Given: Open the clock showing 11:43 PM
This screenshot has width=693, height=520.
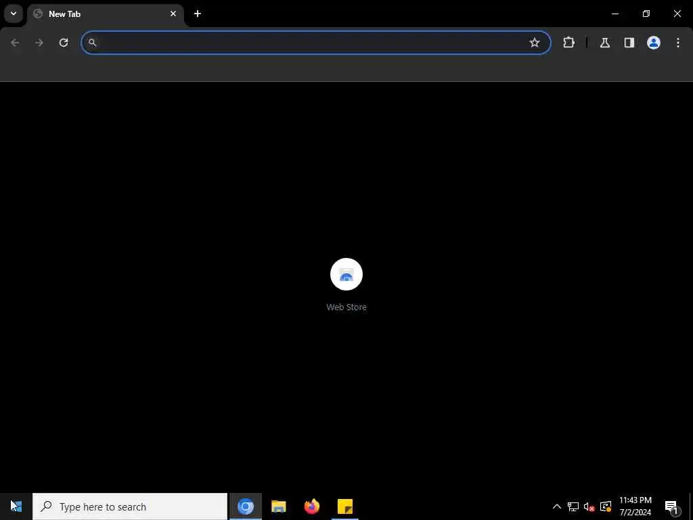Looking at the screenshot, I should pos(635,506).
